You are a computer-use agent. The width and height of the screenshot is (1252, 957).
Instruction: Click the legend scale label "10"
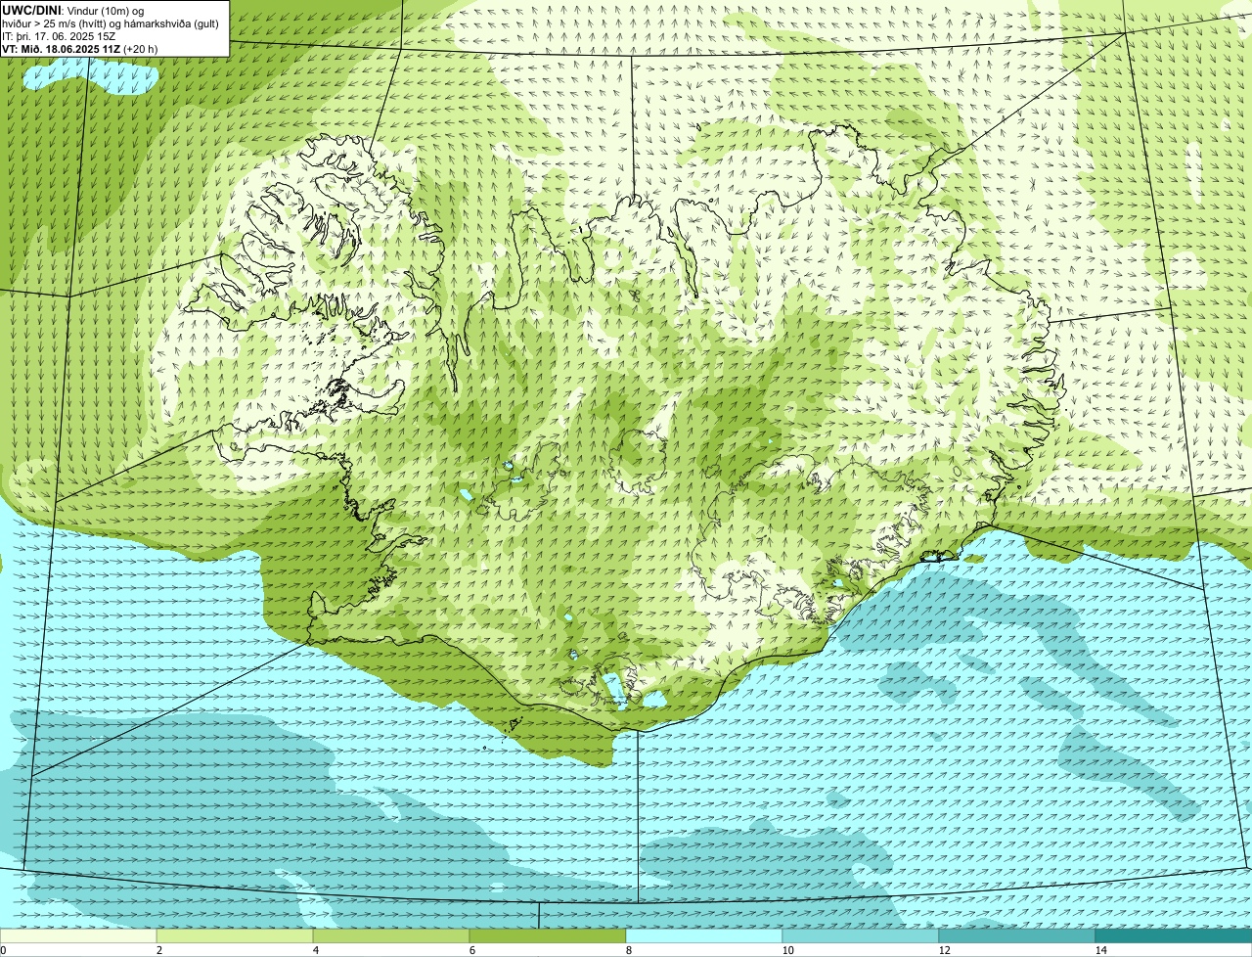787,950
